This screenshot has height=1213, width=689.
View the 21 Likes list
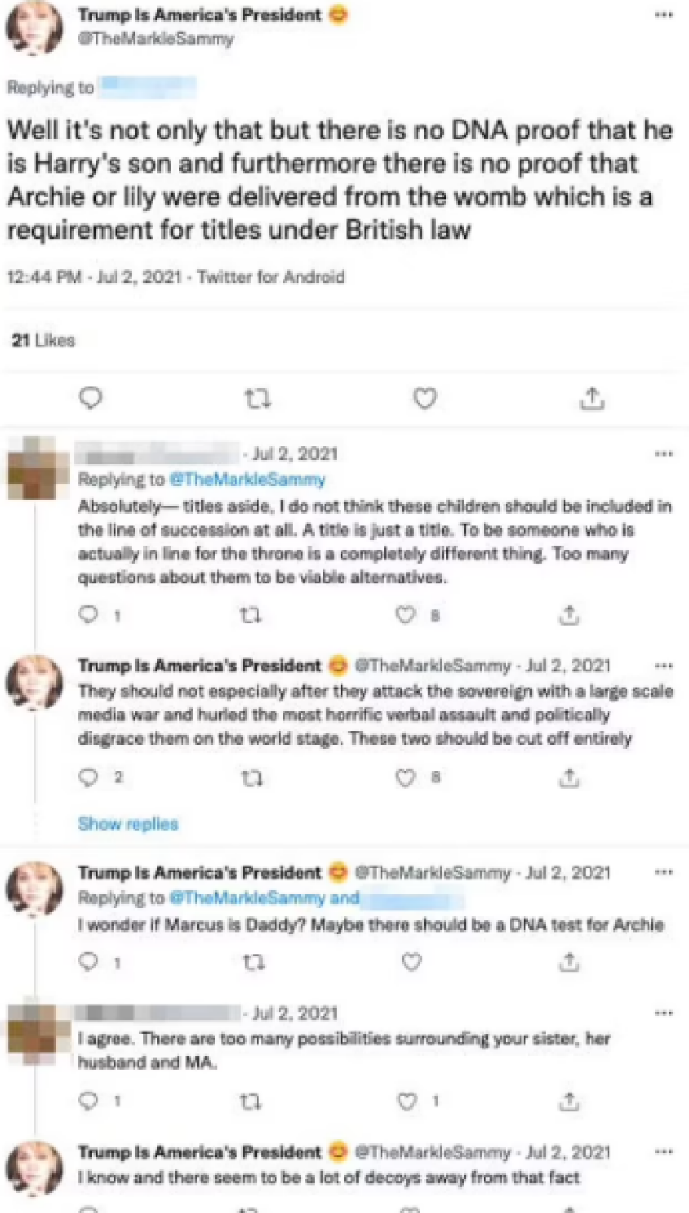pyautogui.click(x=43, y=340)
